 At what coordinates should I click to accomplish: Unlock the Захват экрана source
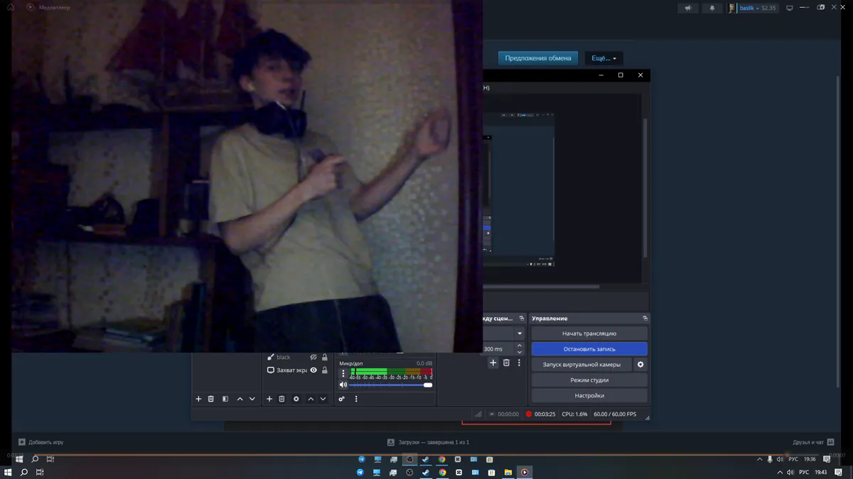coord(325,370)
